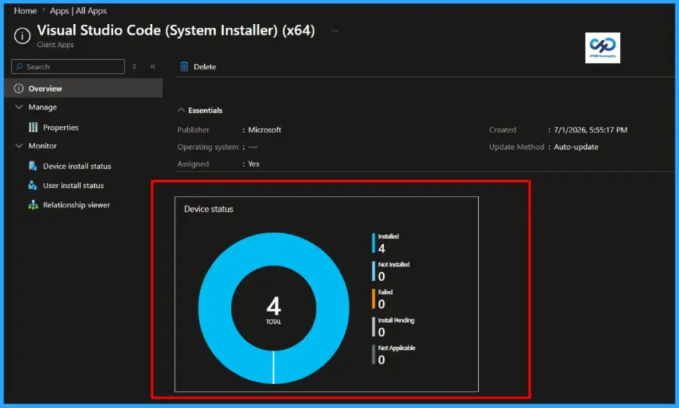Open the Overview page
Viewport: 679px width, 408px height.
click(x=84, y=88)
